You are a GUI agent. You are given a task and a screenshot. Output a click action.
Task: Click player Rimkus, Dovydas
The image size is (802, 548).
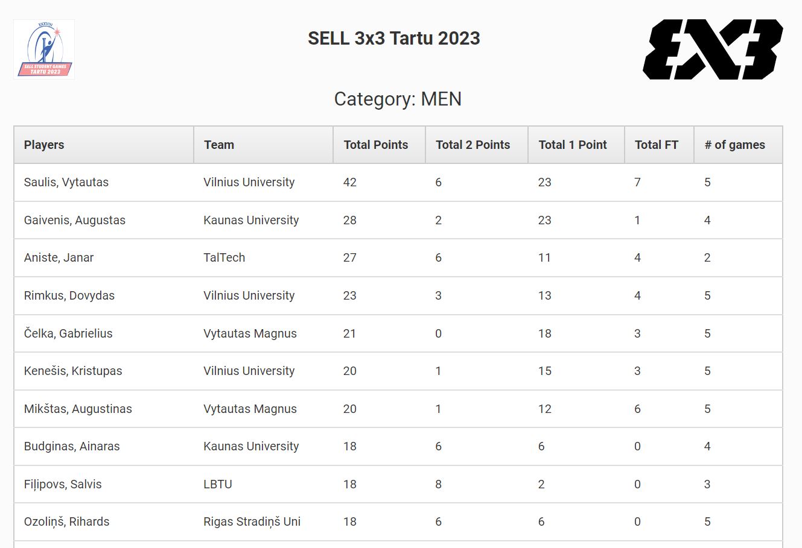pyautogui.click(x=69, y=295)
